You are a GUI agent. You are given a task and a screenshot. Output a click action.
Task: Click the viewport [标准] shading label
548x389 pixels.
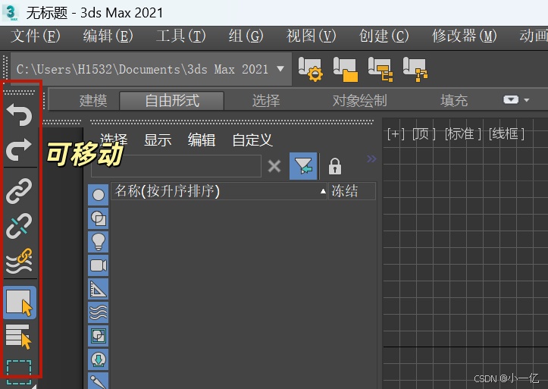coord(462,134)
